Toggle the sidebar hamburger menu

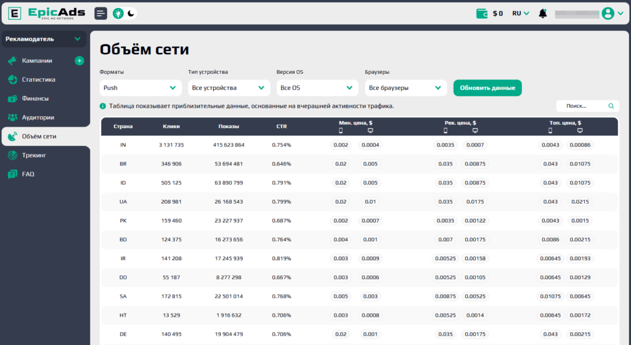100,14
